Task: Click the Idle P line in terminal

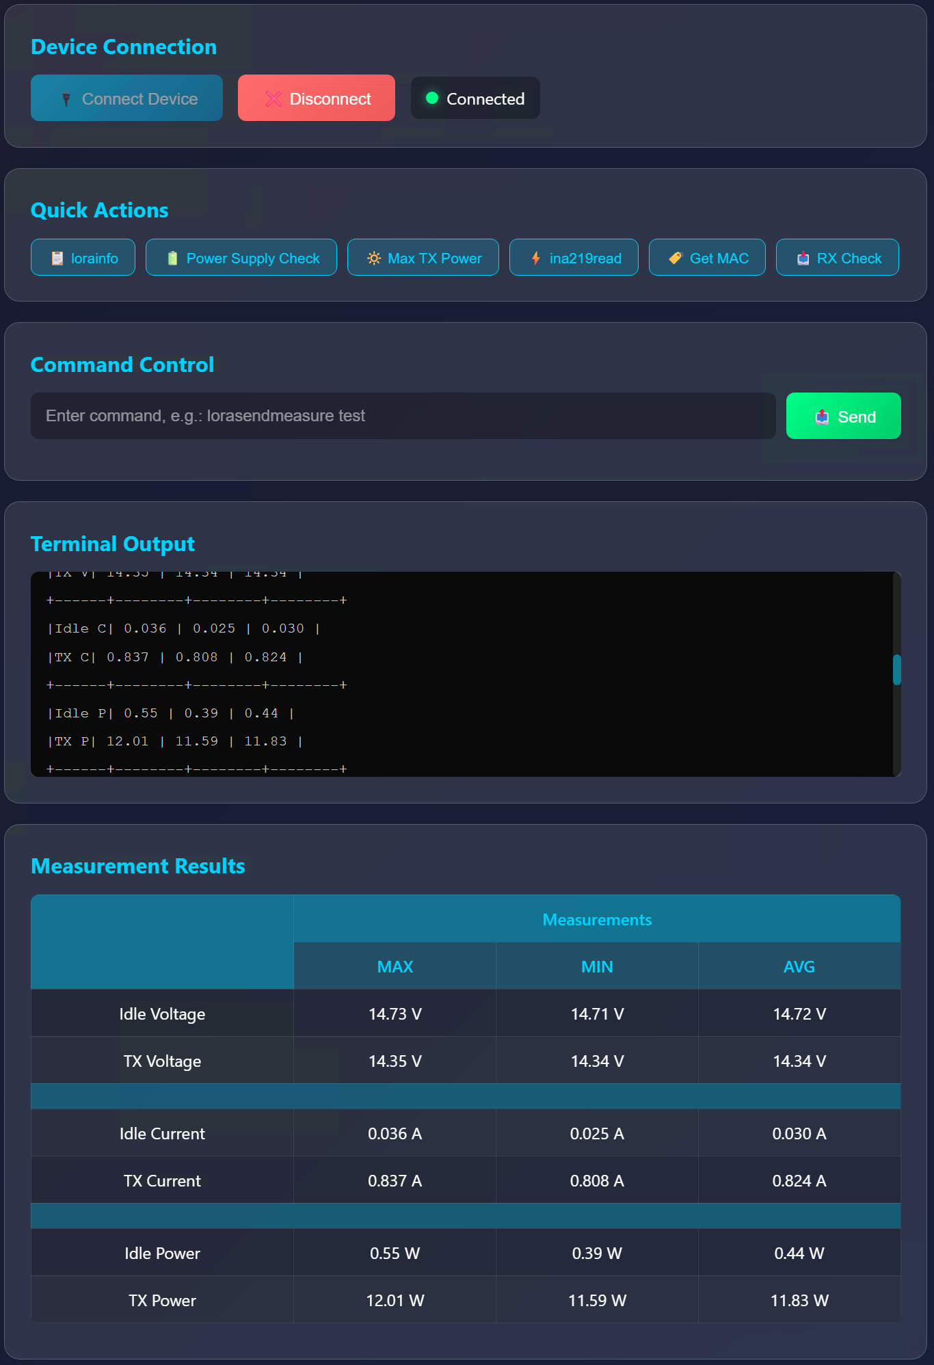Action: [170, 713]
